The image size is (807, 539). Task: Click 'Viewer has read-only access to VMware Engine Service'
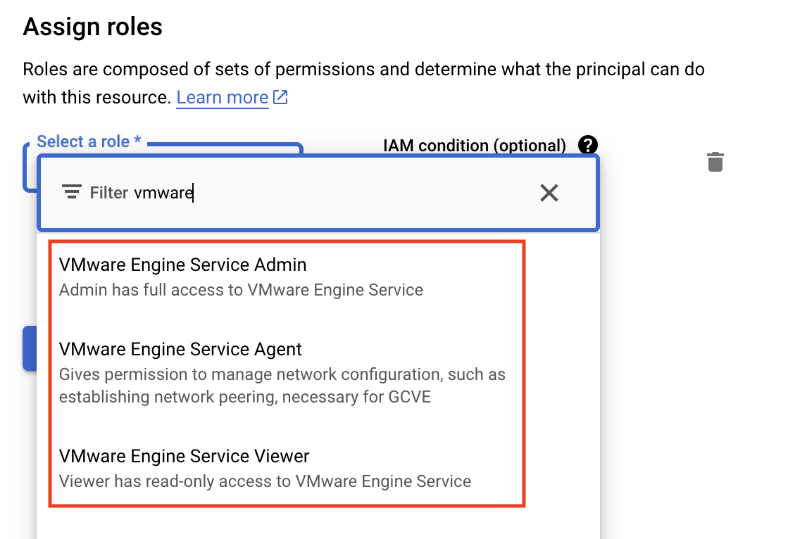(265, 481)
